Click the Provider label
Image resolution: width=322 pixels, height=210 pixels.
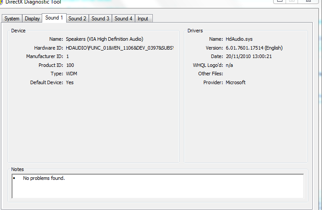coord(213,82)
